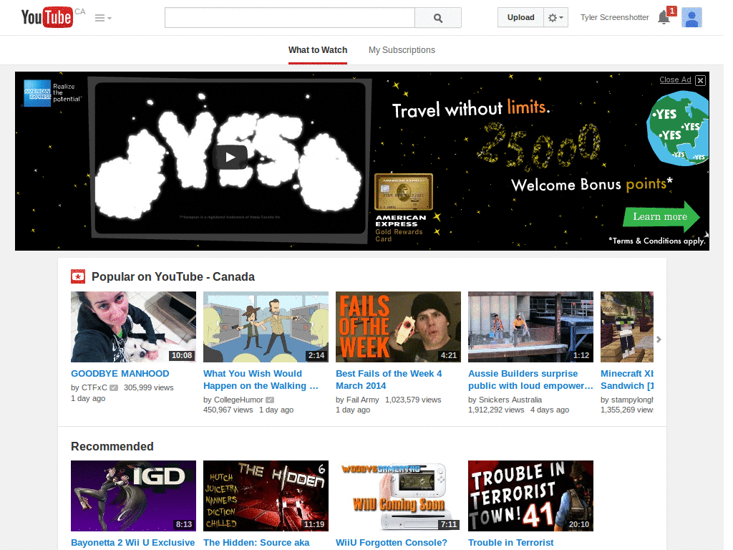The width and height of the screenshot is (733, 550).
Task: Open Aussie Builders surprise public title
Action: (x=530, y=380)
